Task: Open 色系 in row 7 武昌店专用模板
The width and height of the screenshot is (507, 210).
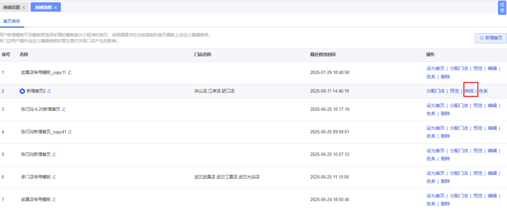Action: pos(430,203)
